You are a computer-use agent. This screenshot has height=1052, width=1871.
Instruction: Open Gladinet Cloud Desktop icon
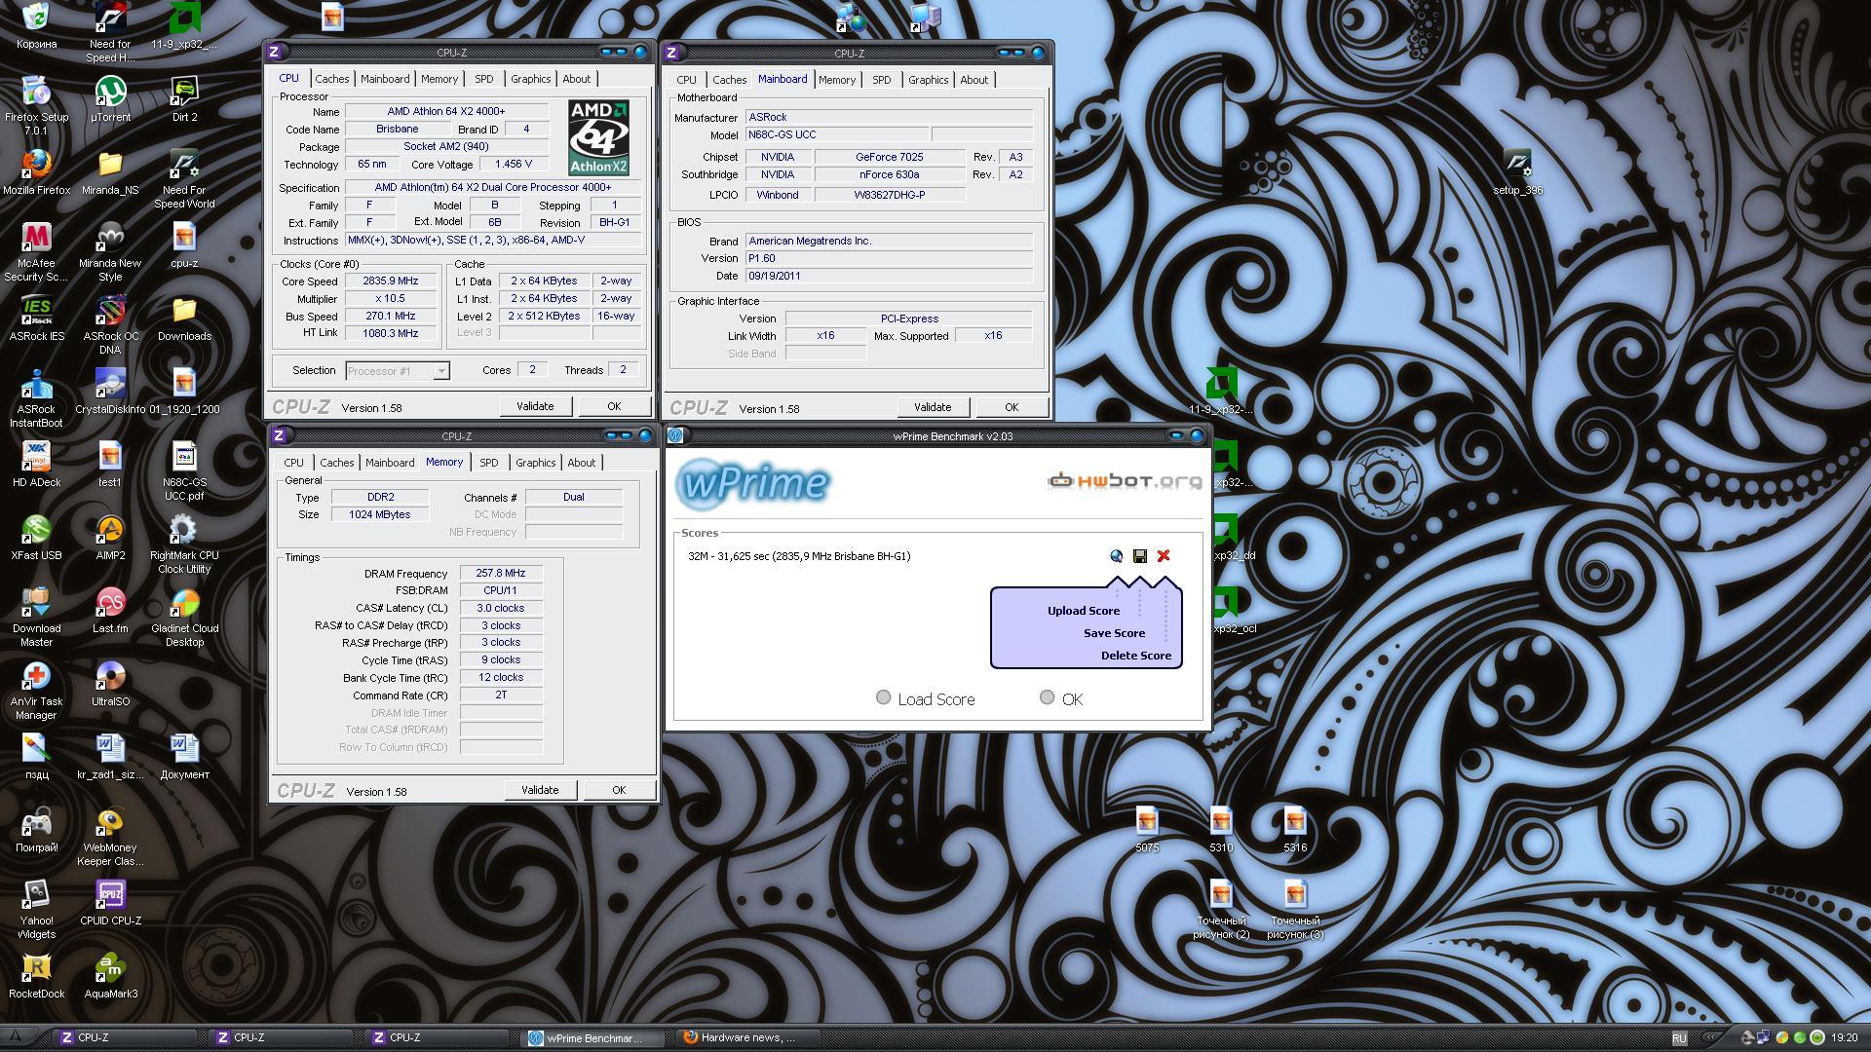tap(184, 617)
